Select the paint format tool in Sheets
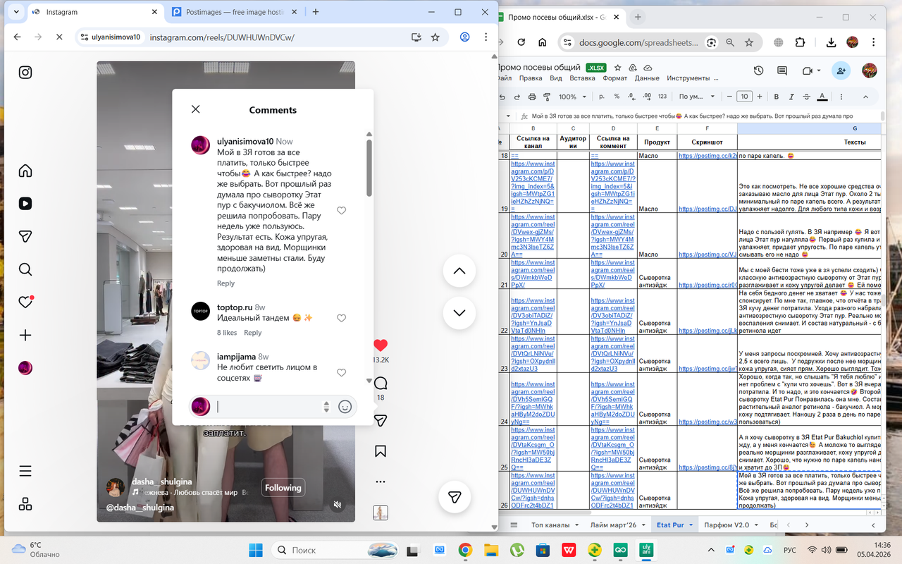The height and width of the screenshot is (564, 902). click(548, 97)
